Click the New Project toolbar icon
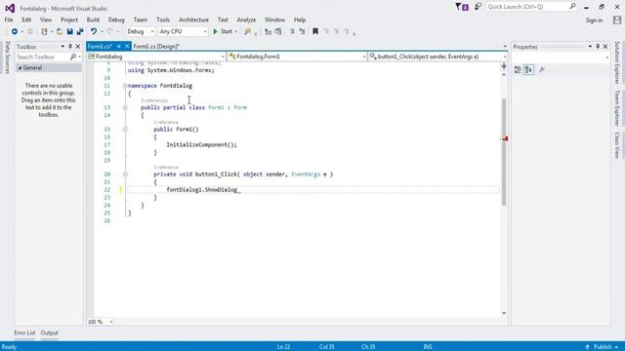Viewport: 625px width, 351px height. pos(44,31)
